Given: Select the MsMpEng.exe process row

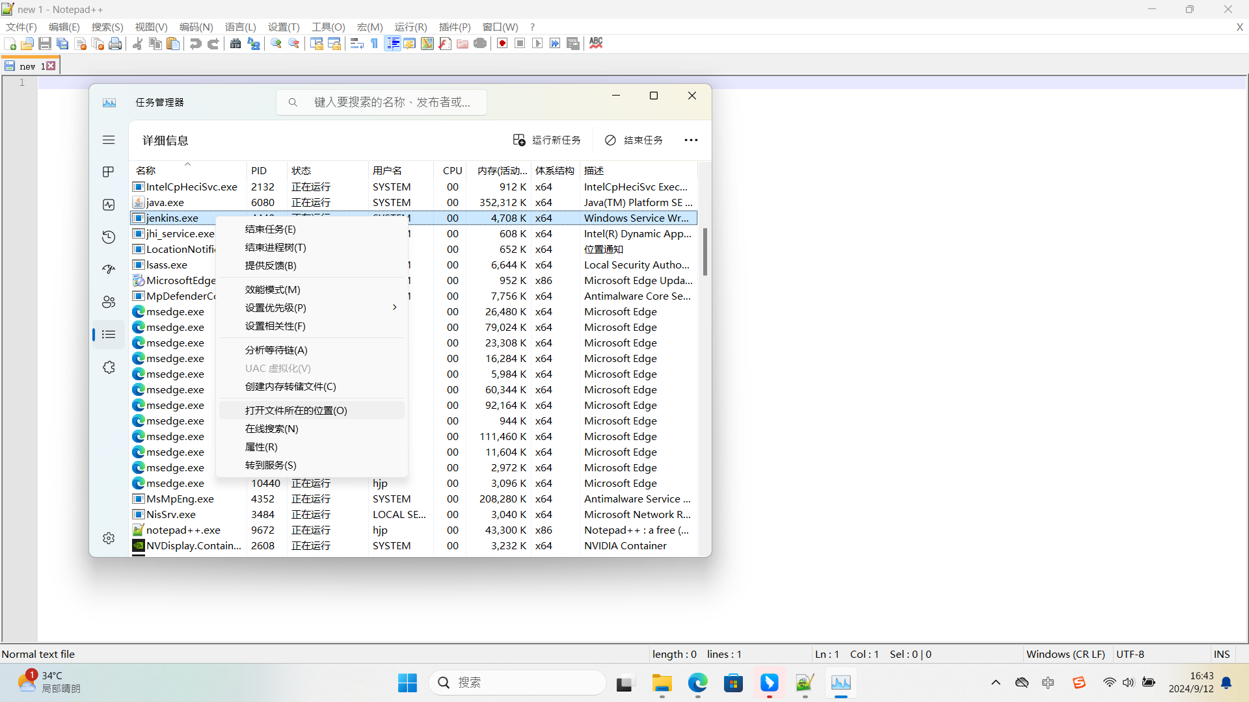Looking at the screenshot, I should tap(414, 499).
